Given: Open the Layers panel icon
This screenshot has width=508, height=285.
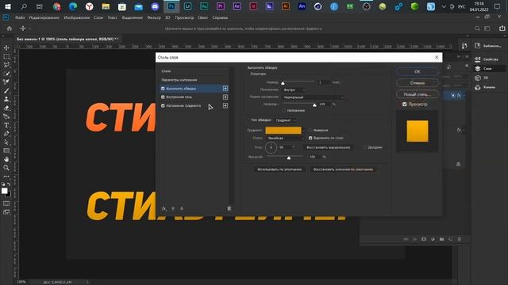Looking at the screenshot, I should pyautogui.click(x=478, y=69).
